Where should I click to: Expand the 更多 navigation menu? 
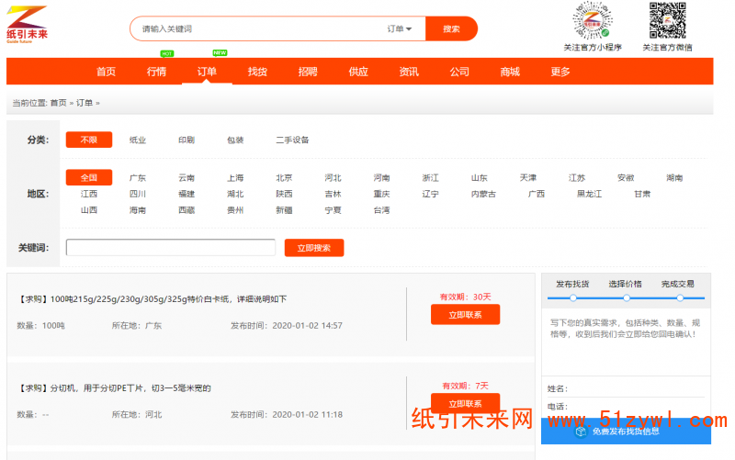point(560,72)
